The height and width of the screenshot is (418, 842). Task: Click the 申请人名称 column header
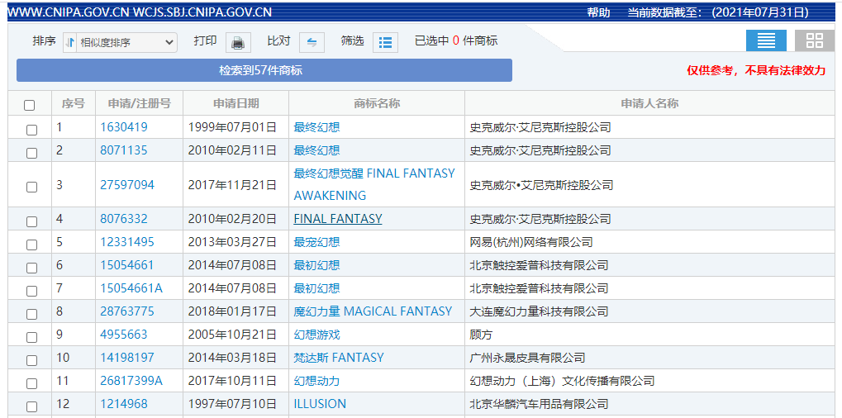(x=649, y=103)
